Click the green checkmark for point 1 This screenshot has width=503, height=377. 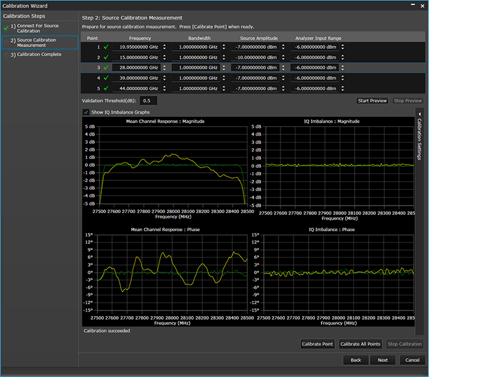pyautogui.click(x=106, y=46)
